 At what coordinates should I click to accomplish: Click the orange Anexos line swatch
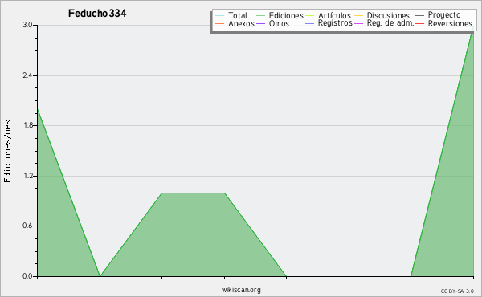point(220,23)
